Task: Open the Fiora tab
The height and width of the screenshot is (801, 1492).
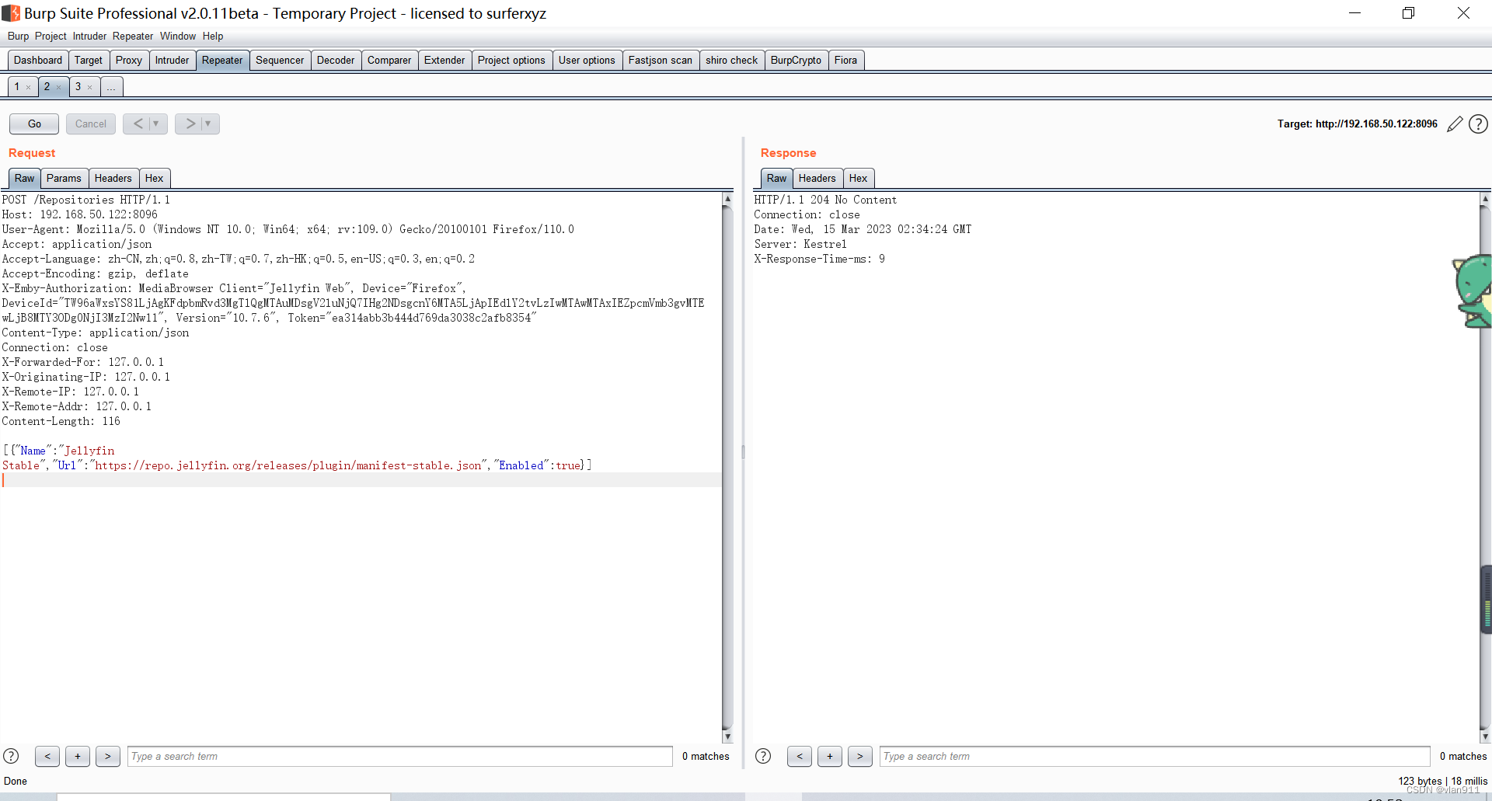Action: 845,61
